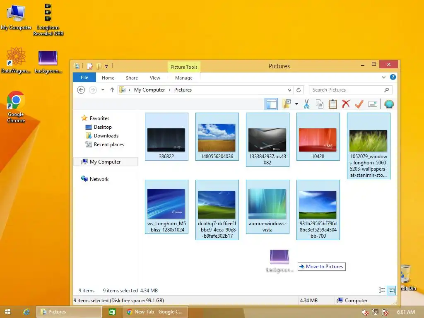
Task: Open the DataWagon desktop shortcut
Action: click(16, 60)
